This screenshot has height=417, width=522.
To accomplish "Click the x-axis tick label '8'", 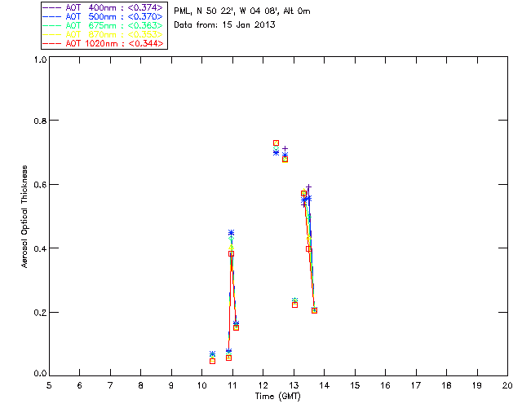I will coord(141,385).
